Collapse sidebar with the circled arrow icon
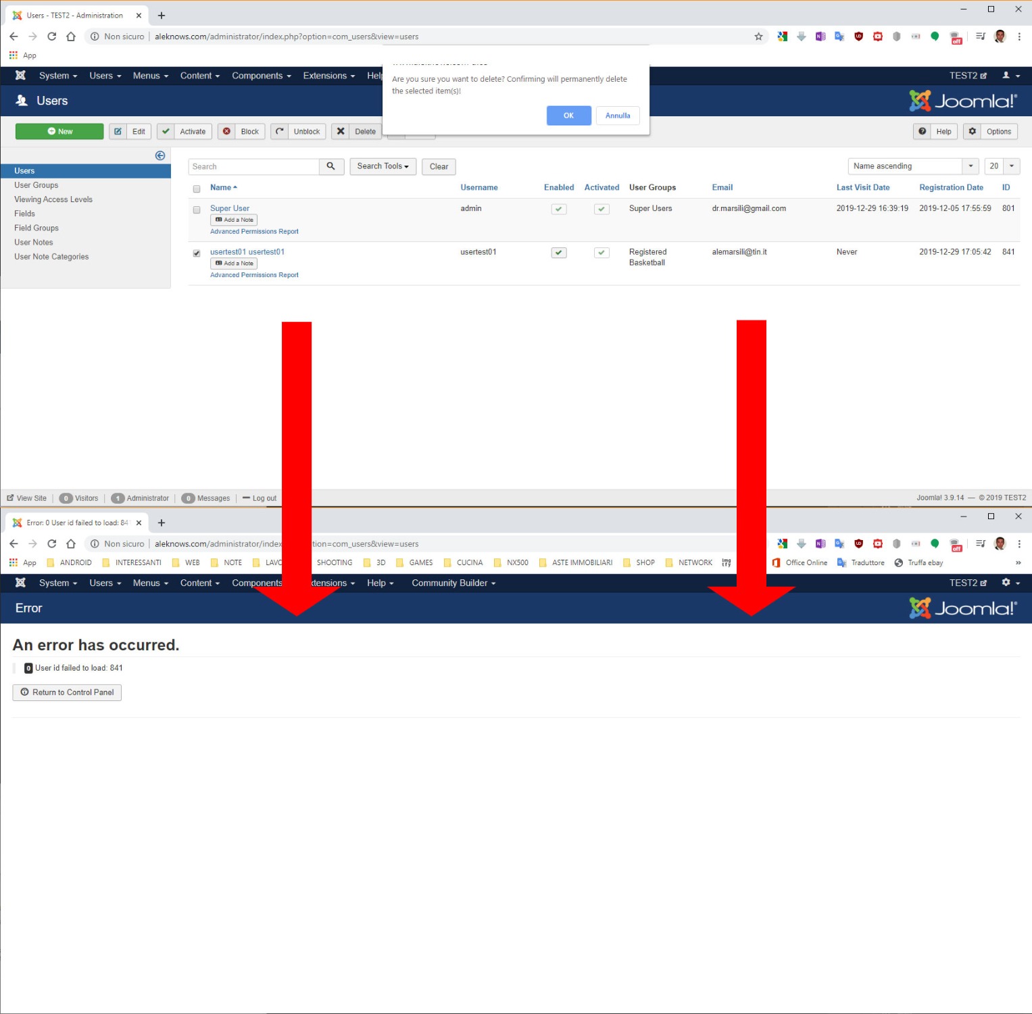The width and height of the screenshot is (1032, 1014). tap(160, 155)
